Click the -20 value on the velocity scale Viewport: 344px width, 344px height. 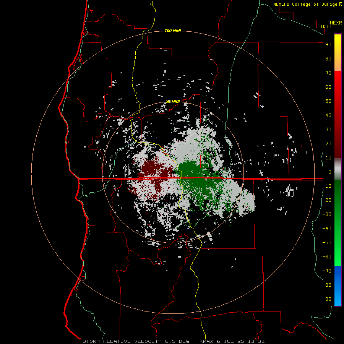(327, 200)
